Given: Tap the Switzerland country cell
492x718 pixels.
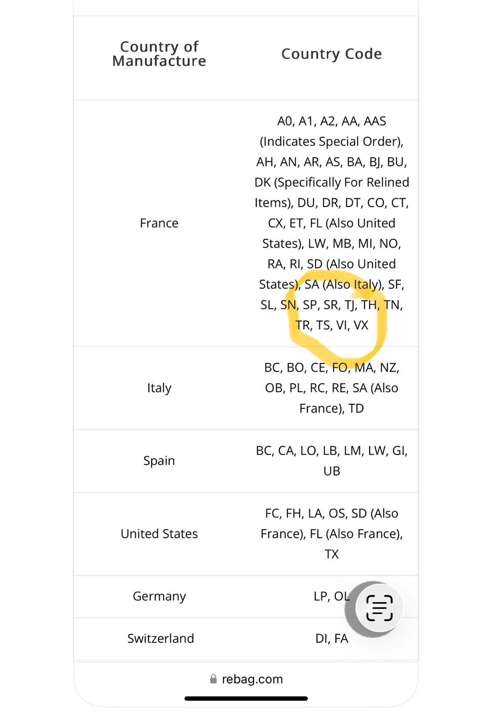Looking at the screenshot, I should 160,638.
